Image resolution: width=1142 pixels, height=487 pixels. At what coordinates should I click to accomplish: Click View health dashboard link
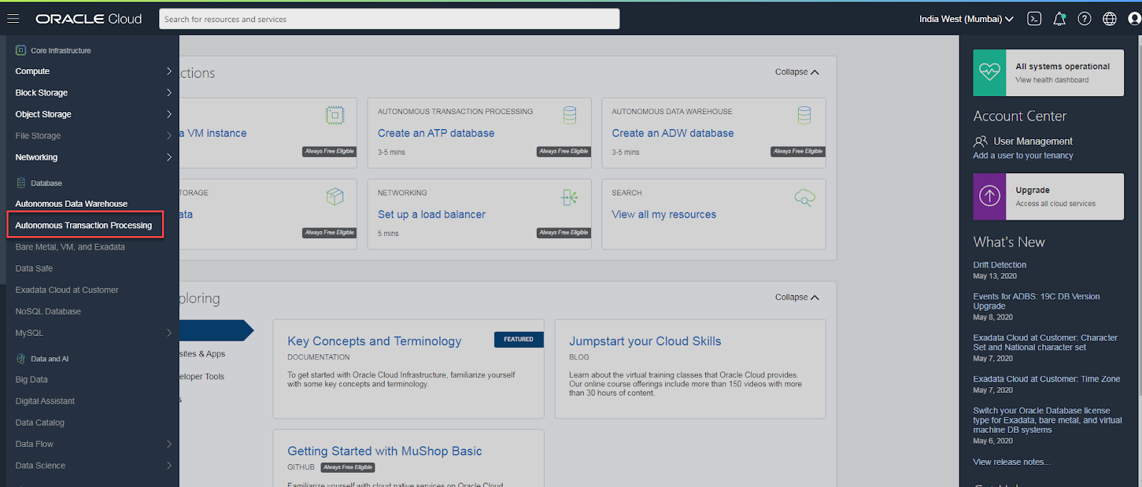1052,80
